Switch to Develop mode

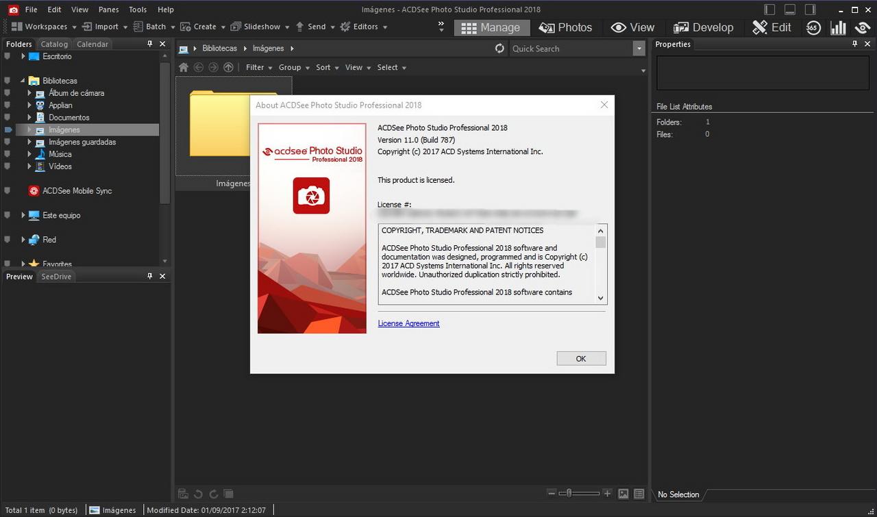tap(703, 27)
